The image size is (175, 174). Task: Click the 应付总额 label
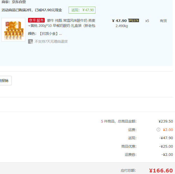click(128, 170)
